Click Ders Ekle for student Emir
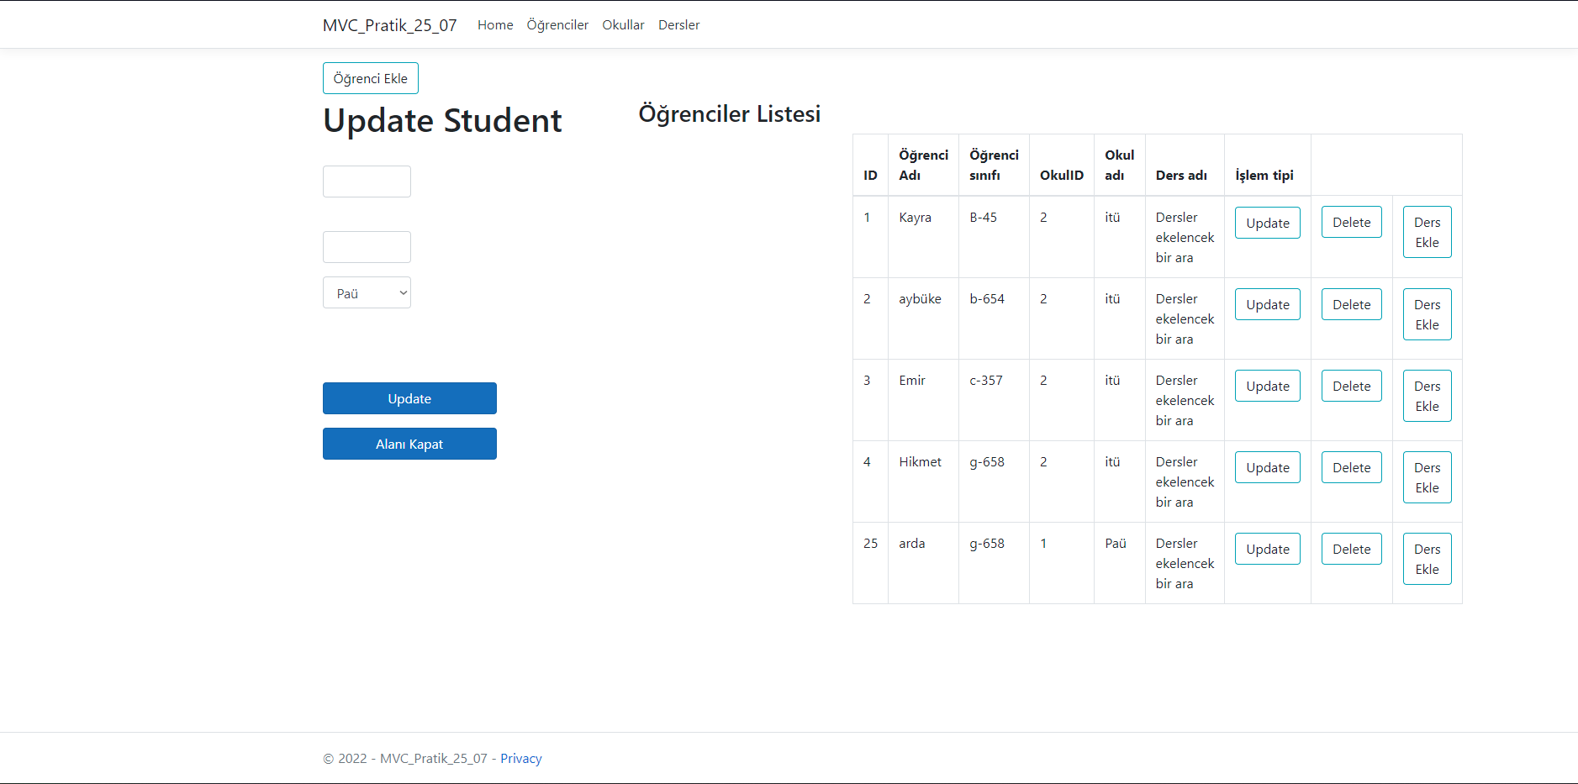The image size is (1578, 784). click(1427, 396)
